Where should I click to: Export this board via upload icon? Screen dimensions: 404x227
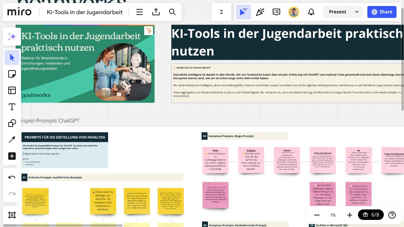156,12
